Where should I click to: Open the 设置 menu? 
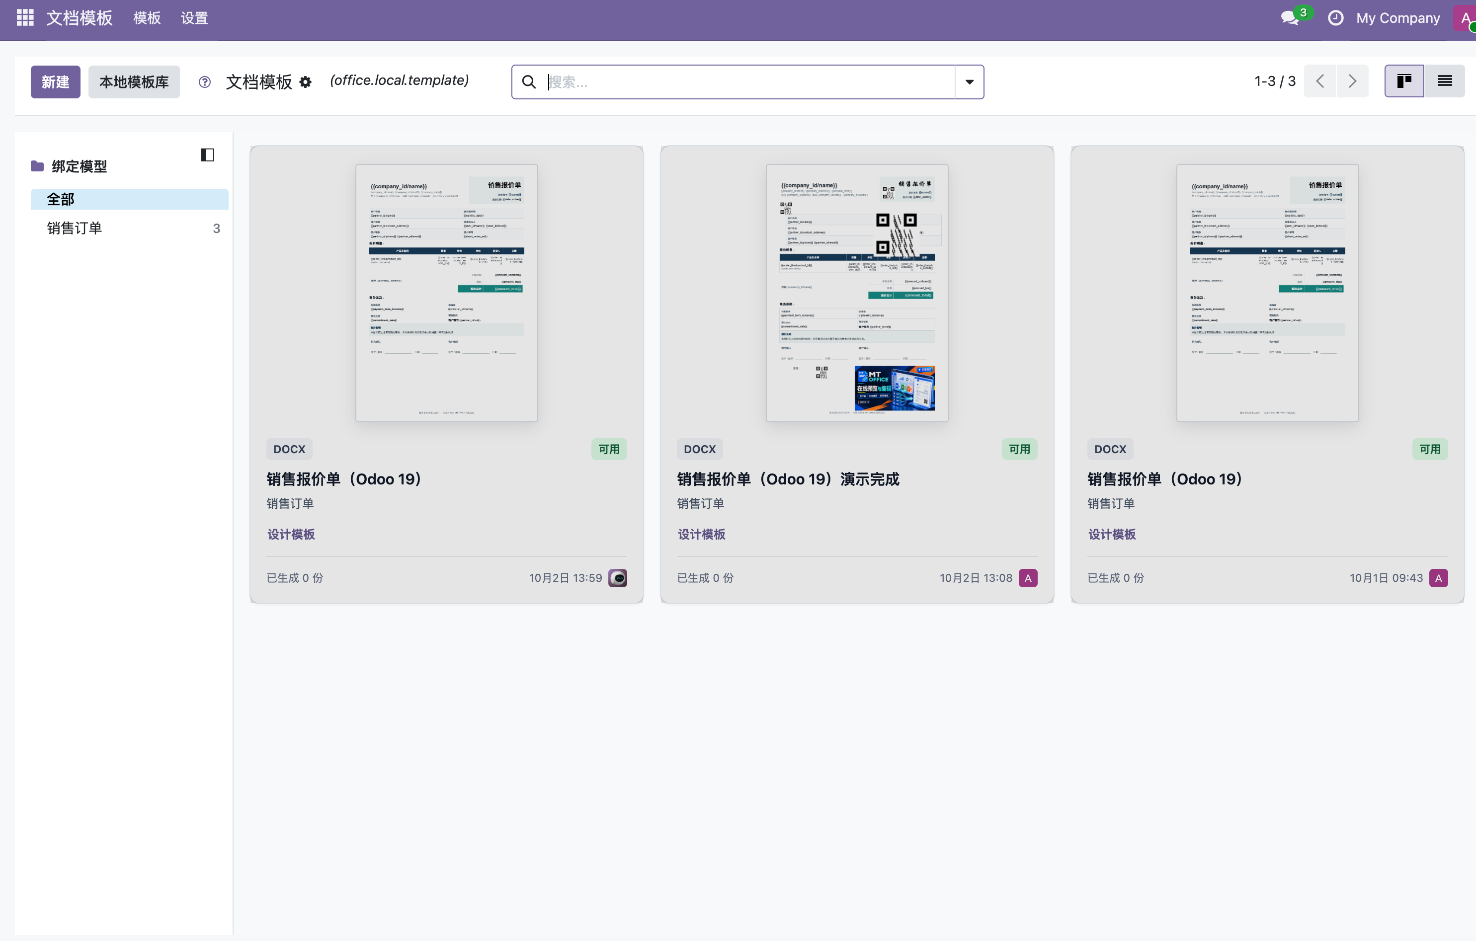pyautogui.click(x=194, y=18)
